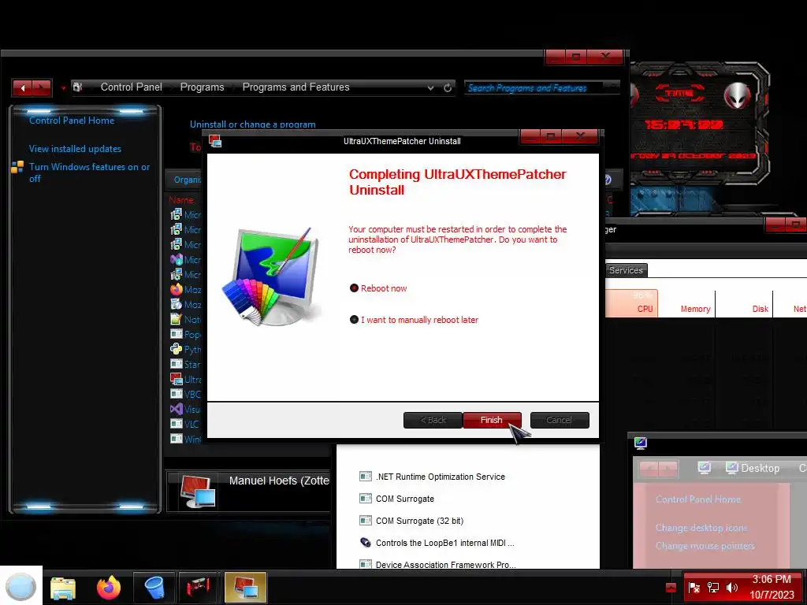Image resolution: width=807 pixels, height=605 pixels.
Task: Click the Control Panel icon in address bar
Action: (78, 87)
